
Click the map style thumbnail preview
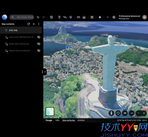click(50, 112)
